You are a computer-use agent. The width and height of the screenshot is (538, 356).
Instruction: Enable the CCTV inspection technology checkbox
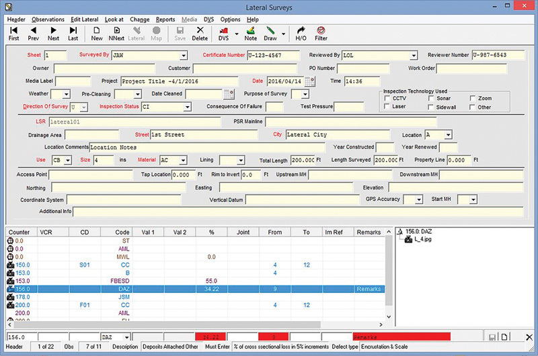[386, 98]
